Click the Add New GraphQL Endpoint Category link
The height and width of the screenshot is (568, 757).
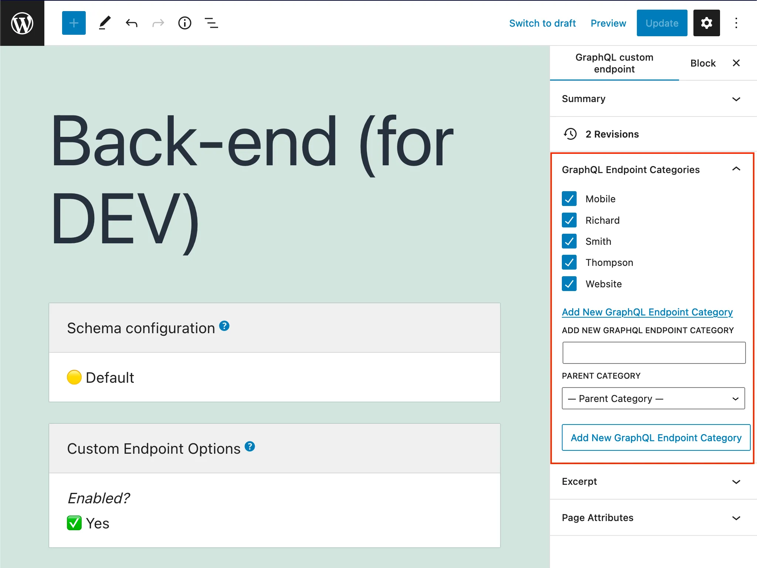(x=647, y=311)
